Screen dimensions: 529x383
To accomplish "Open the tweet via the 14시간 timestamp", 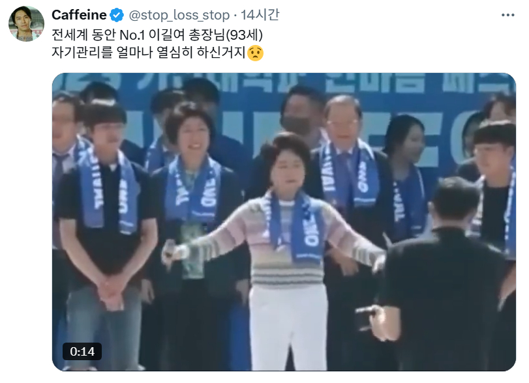I will 260,15.
